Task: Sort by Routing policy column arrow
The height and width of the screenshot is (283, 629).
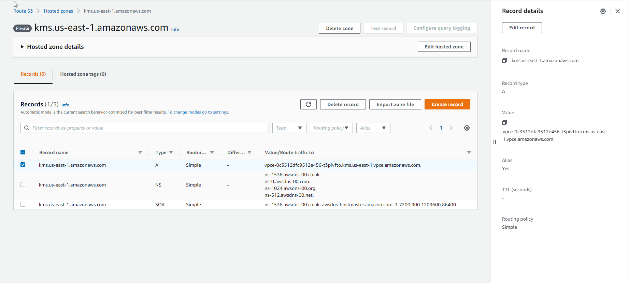Action: tap(212, 152)
